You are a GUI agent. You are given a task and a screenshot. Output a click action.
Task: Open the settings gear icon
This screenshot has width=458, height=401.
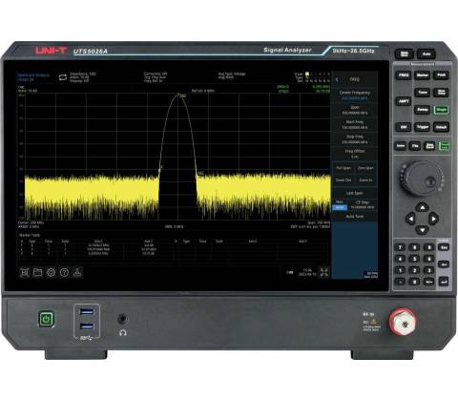[x=51, y=272]
